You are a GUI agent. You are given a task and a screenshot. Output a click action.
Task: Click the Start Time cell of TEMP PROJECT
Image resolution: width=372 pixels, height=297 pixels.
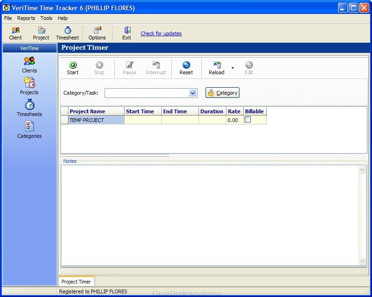pos(143,120)
